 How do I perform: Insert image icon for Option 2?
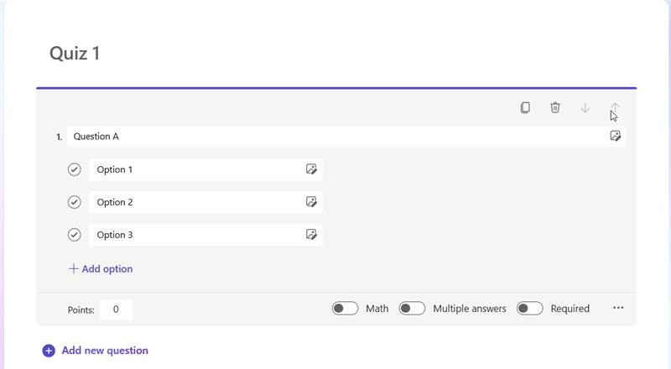point(311,201)
